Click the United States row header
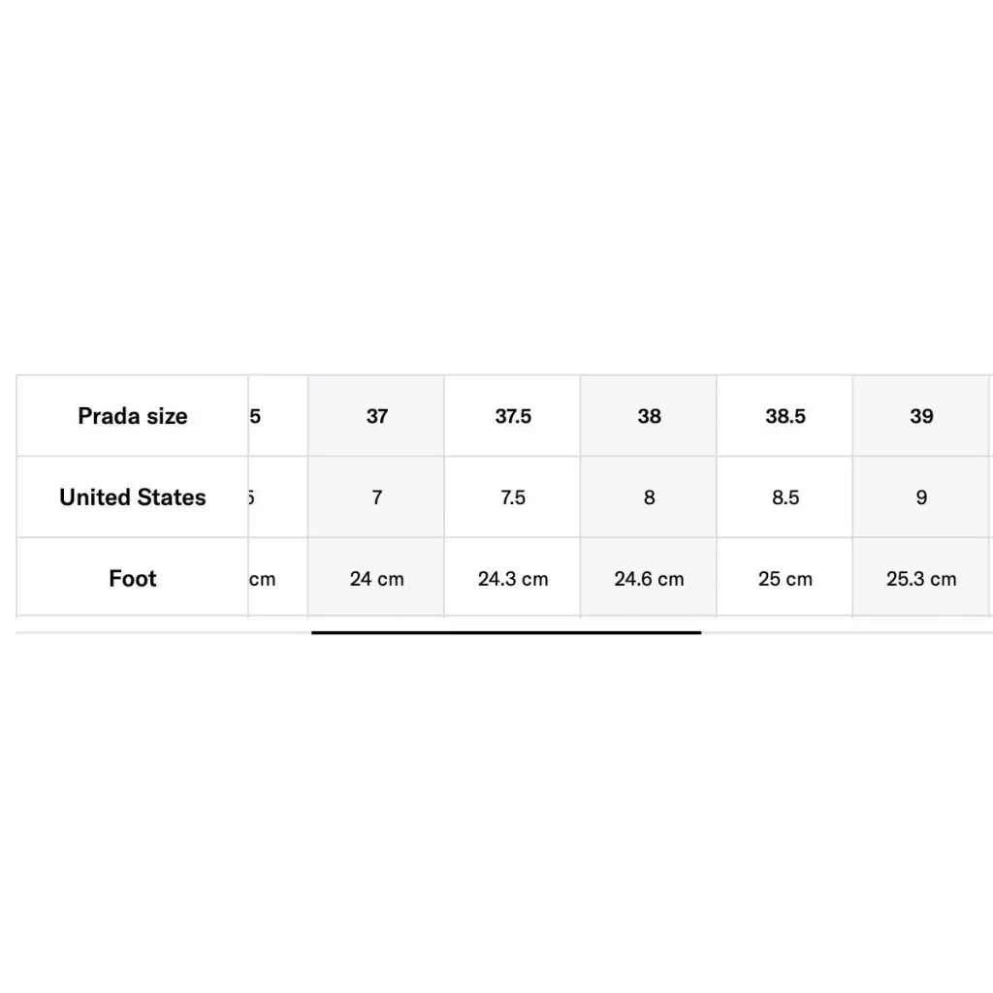 133,497
